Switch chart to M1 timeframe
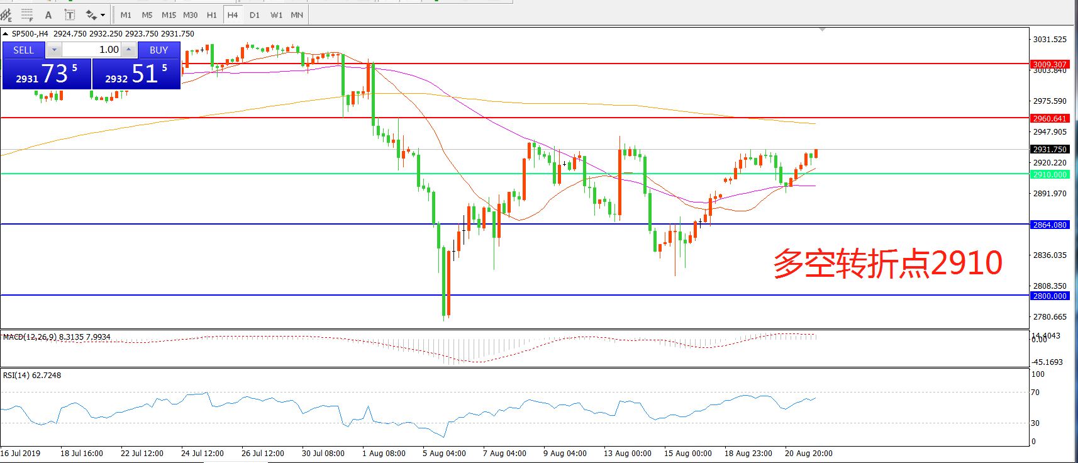Image resolution: width=1078 pixels, height=463 pixels. point(126,15)
